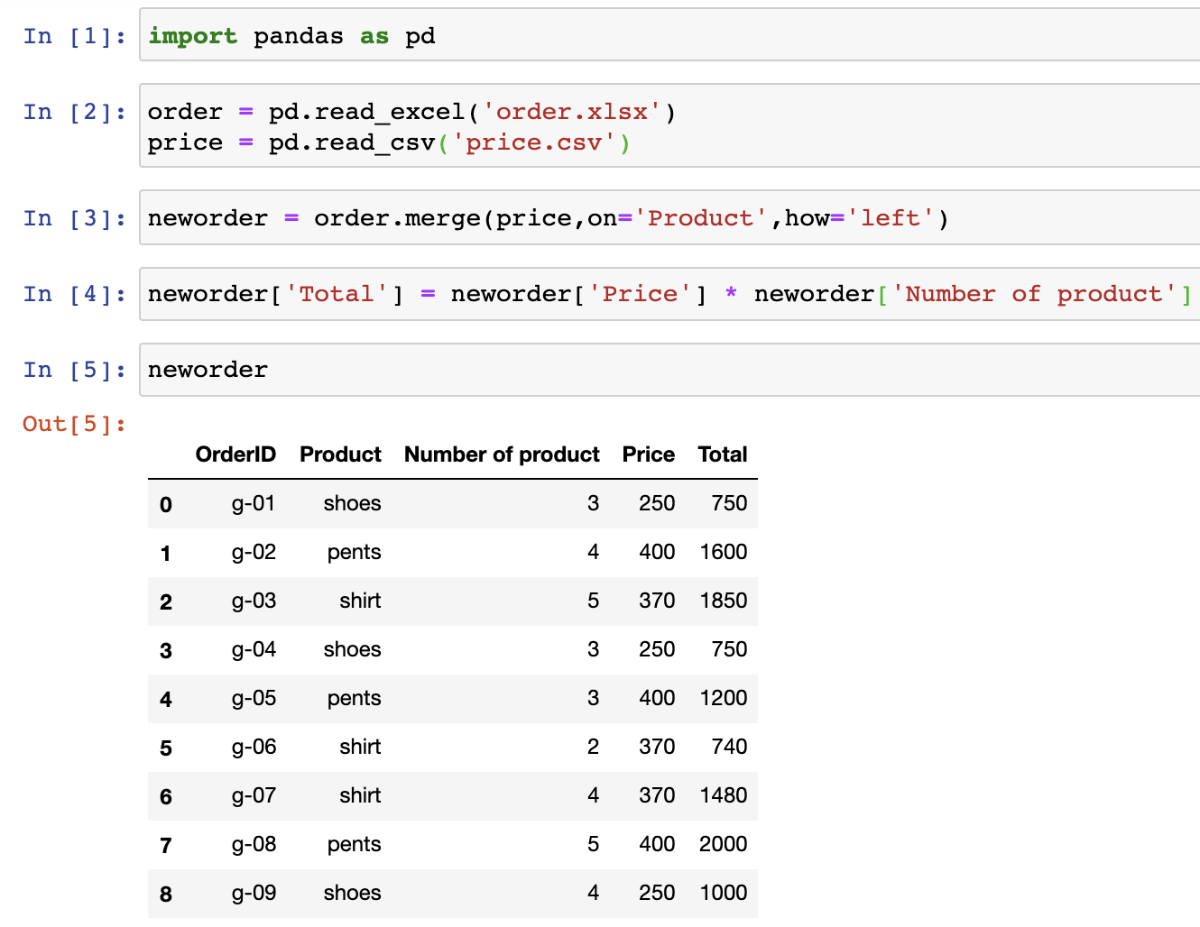Click the Price 250 in the g-01 row
The width and height of the screenshot is (1200, 927).
click(x=657, y=503)
